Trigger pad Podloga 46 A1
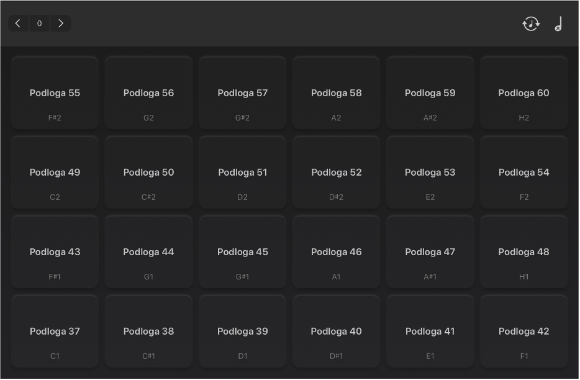The image size is (580, 380). pyautogui.click(x=337, y=252)
